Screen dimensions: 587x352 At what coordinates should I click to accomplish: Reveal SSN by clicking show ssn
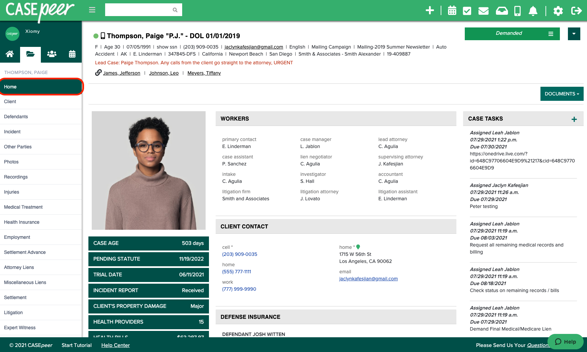coord(166,47)
